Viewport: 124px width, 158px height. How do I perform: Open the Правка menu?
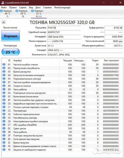(13, 7)
